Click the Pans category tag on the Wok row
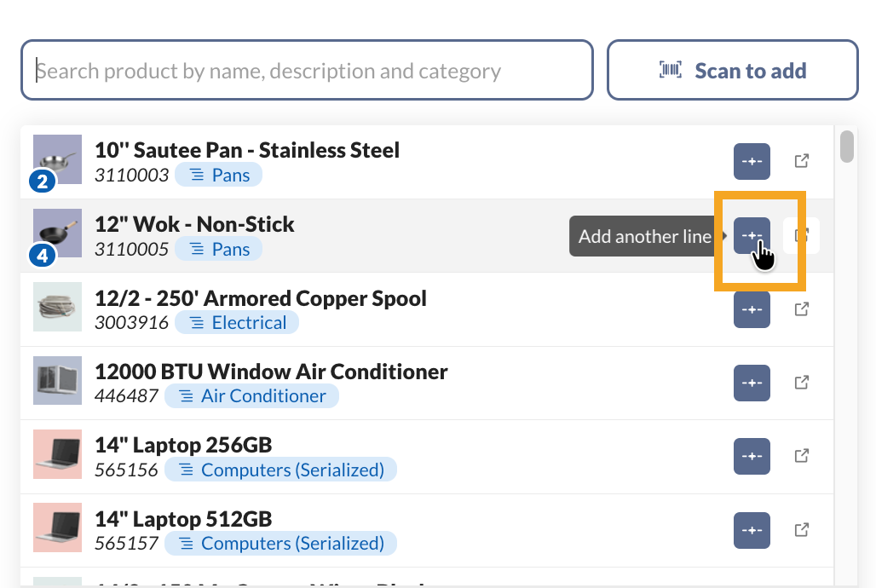Screen dimensions: 876x588 point(219,249)
